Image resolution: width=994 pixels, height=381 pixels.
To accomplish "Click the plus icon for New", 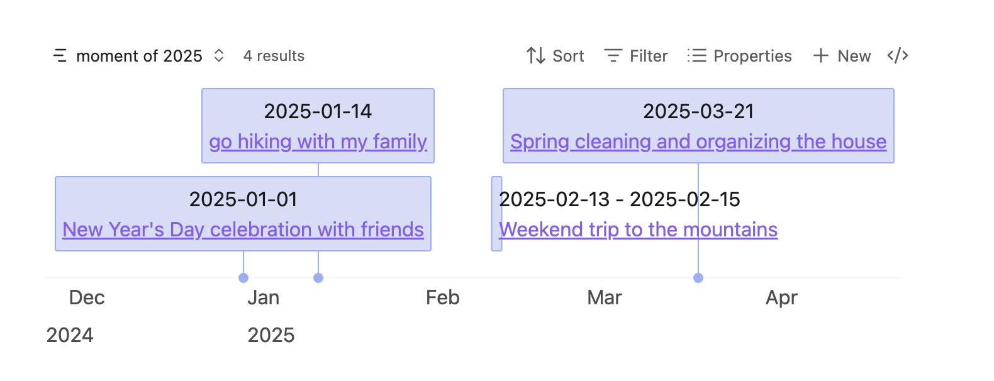I will point(820,56).
